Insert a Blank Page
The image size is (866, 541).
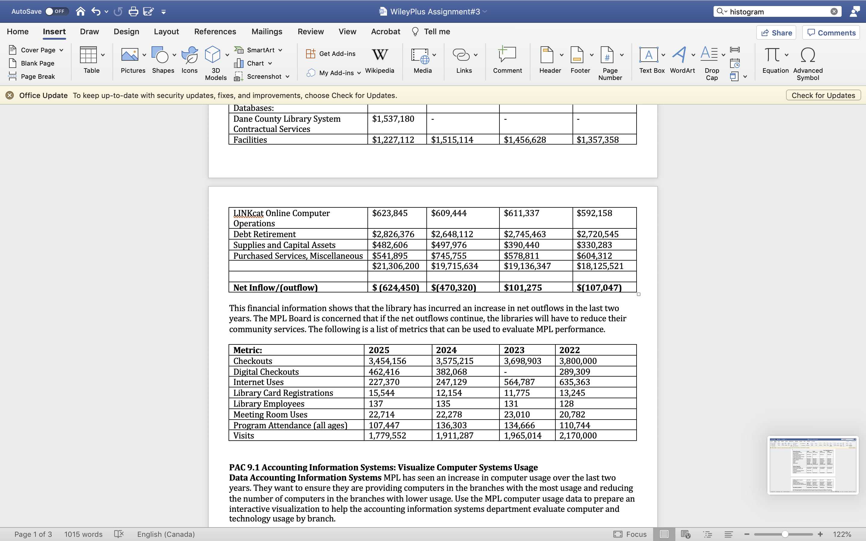tap(32, 63)
